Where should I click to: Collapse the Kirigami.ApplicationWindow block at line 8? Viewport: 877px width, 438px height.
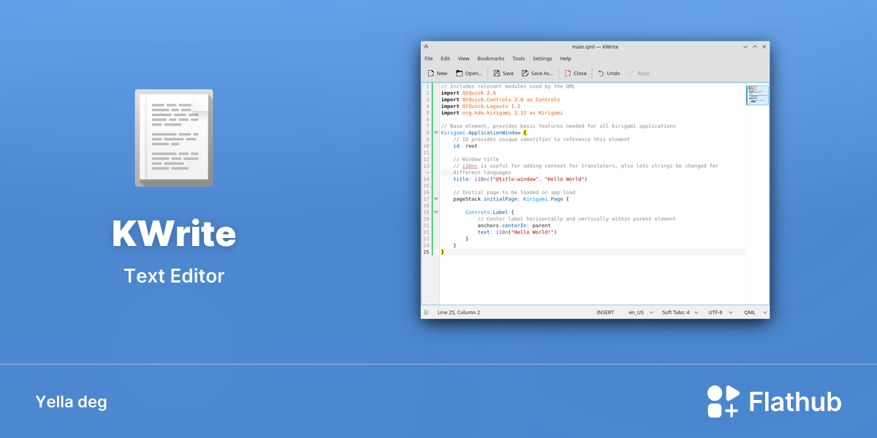pos(436,133)
